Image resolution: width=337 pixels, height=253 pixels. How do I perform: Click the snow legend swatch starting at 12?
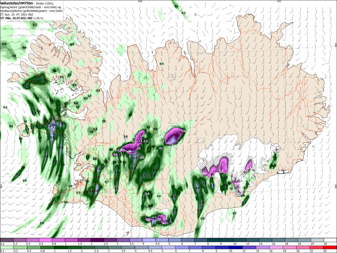[x=252, y=240]
